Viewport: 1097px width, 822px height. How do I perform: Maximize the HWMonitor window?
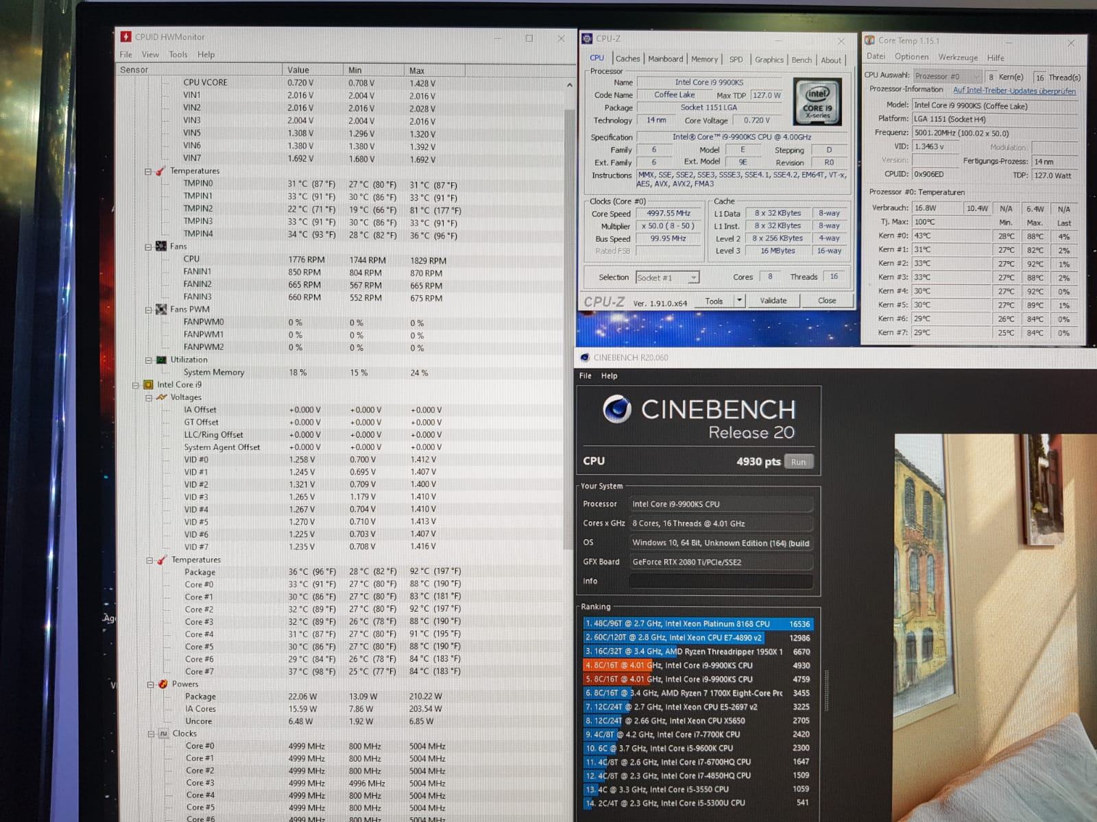[529, 38]
